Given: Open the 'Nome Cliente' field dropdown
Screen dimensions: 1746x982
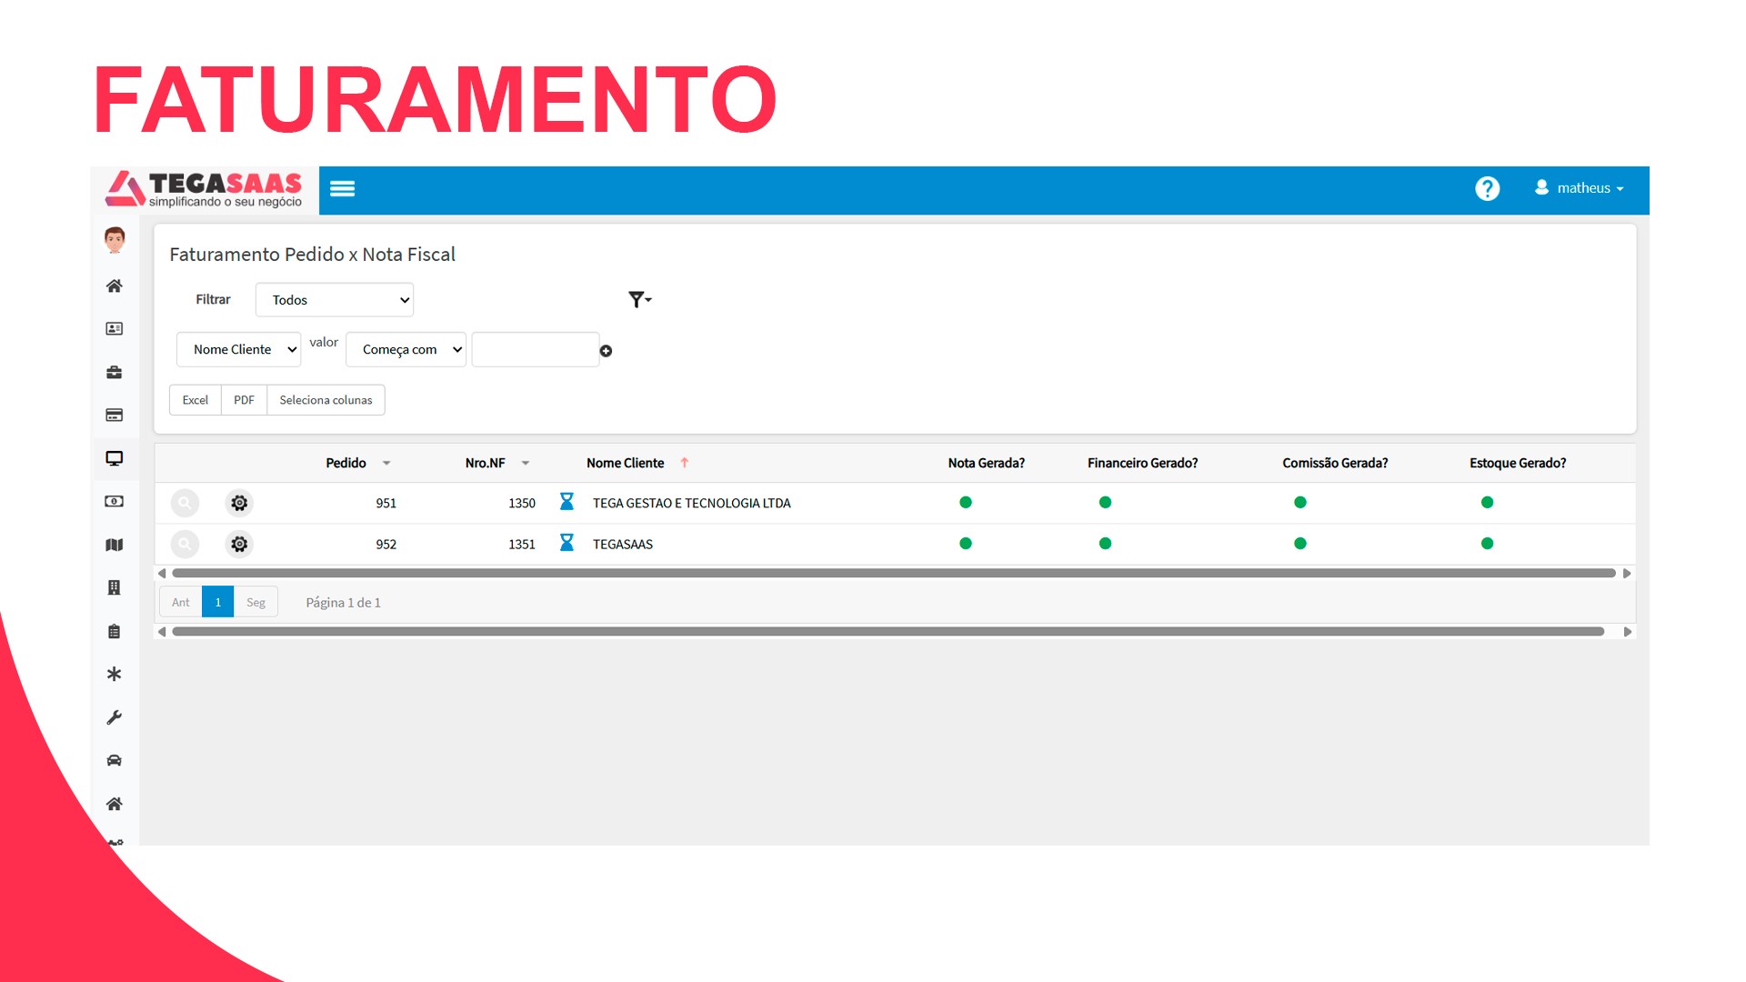Looking at the screenshot, I should coord(238,349).
